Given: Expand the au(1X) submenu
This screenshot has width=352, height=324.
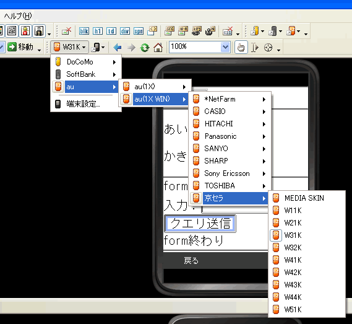Looking at the screenshot, I should (155, 87).
